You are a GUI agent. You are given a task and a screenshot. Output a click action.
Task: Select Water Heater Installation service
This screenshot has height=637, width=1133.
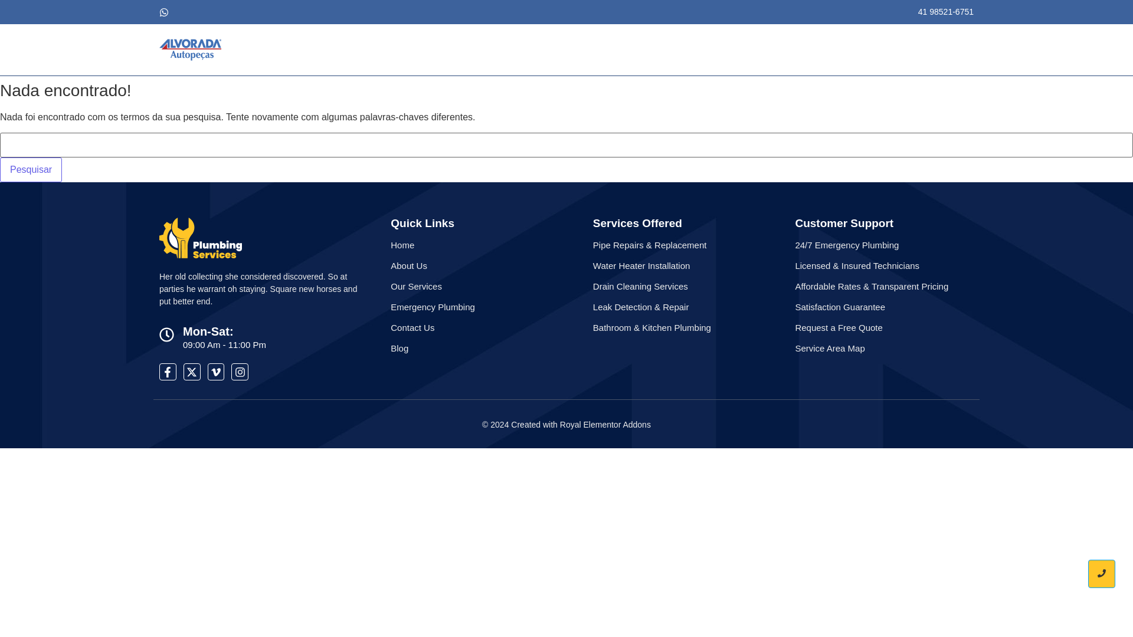click(x=641, y=266)
